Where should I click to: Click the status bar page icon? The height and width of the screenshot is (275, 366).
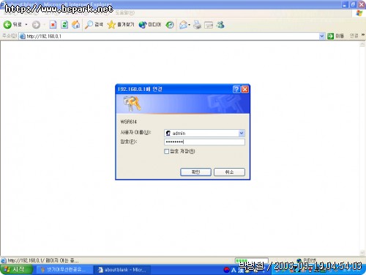pos(4,260)
